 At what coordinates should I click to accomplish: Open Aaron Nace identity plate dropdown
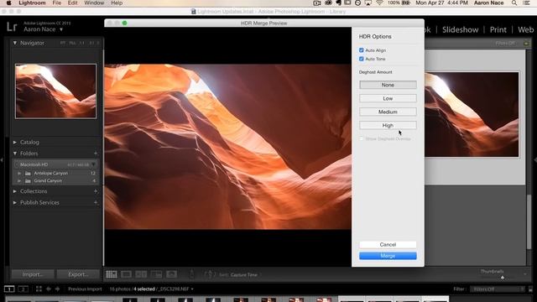coord(61,29)
